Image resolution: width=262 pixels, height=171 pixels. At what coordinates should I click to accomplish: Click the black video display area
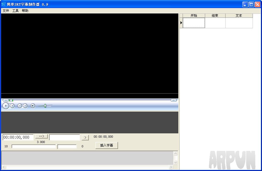(90, 54)
